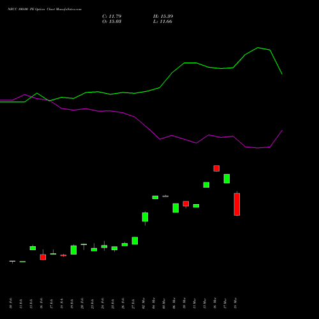Click the '27 Feb' date axis label

133,303
